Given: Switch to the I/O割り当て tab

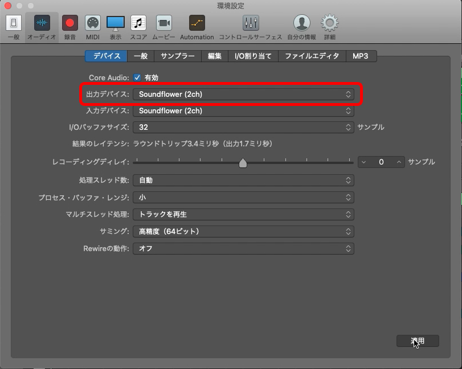Looking at the screenshot, I should click(253, 56).
